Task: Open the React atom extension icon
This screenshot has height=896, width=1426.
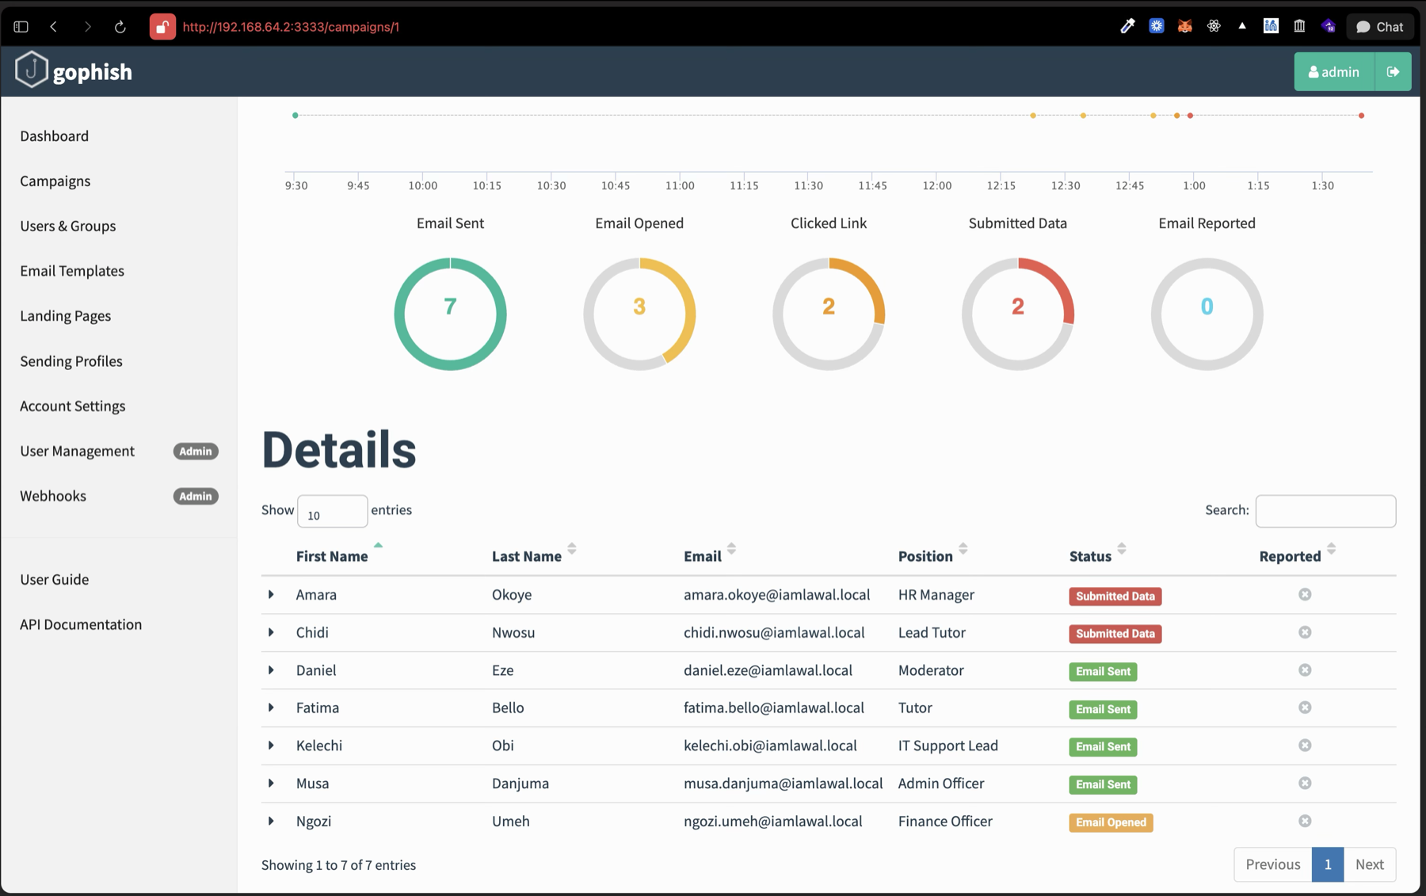Action: pos(1214,26)
